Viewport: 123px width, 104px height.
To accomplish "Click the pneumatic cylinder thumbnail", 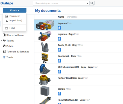I will (45, 100).
